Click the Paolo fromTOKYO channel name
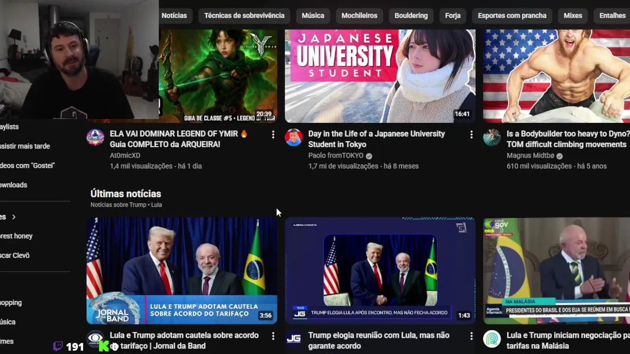This screenshot has width=630, height=354. click(x=336, y=155)
